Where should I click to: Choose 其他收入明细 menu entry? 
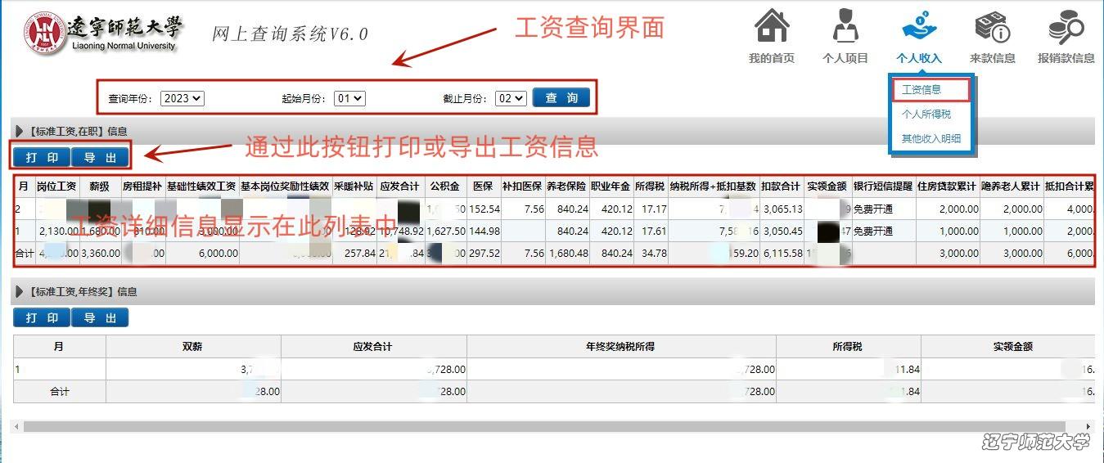(x=931, y=139)
